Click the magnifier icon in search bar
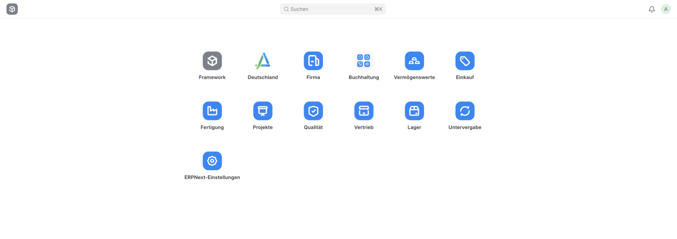This screenshot has height=239, width=677. (286, 9)
